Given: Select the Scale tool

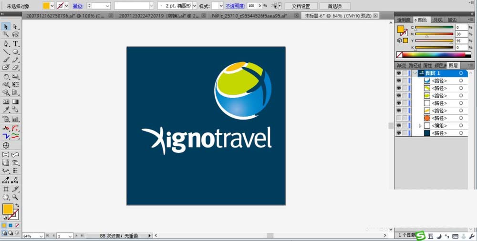Looking at the screenshot, I should (15, 77).
